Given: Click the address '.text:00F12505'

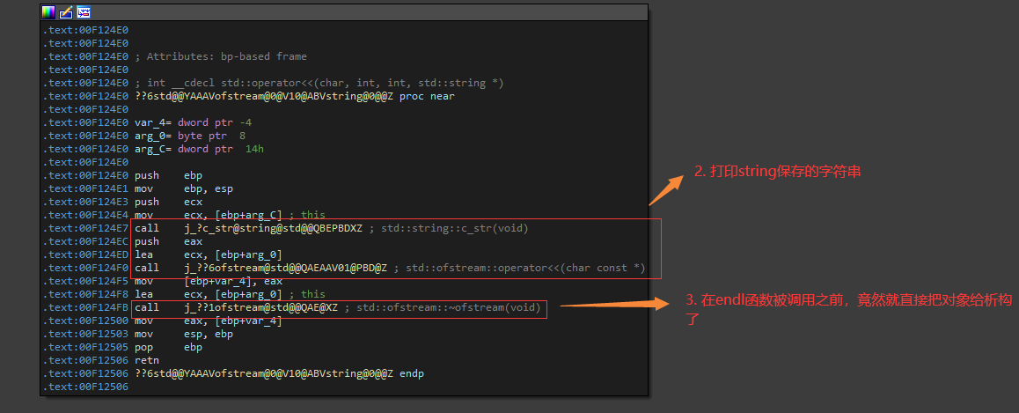Looking at the screenshot, I should (85, 347).
